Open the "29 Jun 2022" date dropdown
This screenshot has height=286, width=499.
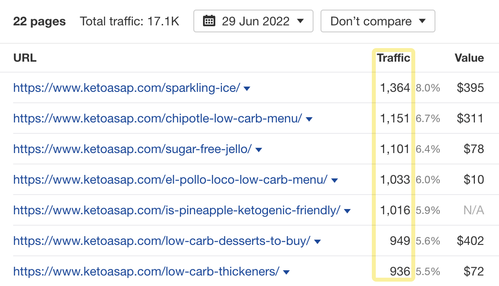coord(253,21)
